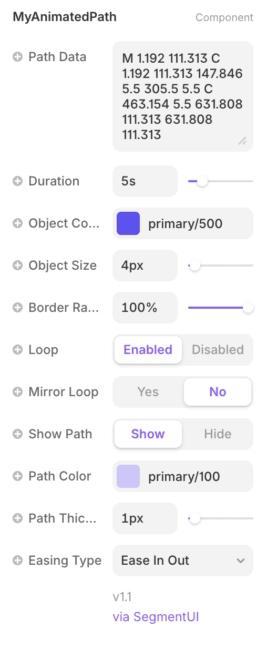Click into the Path Data text area
The height and width of the screenshot is (648, 267).
click(x=183, y=96)
